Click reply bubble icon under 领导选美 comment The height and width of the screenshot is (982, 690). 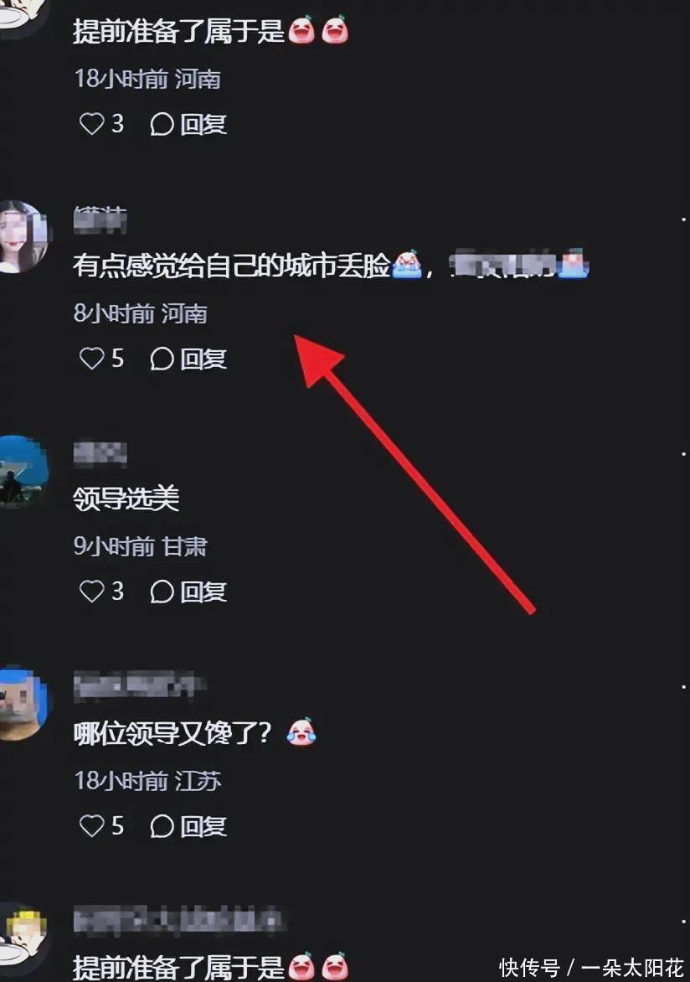tap(162, 592)
